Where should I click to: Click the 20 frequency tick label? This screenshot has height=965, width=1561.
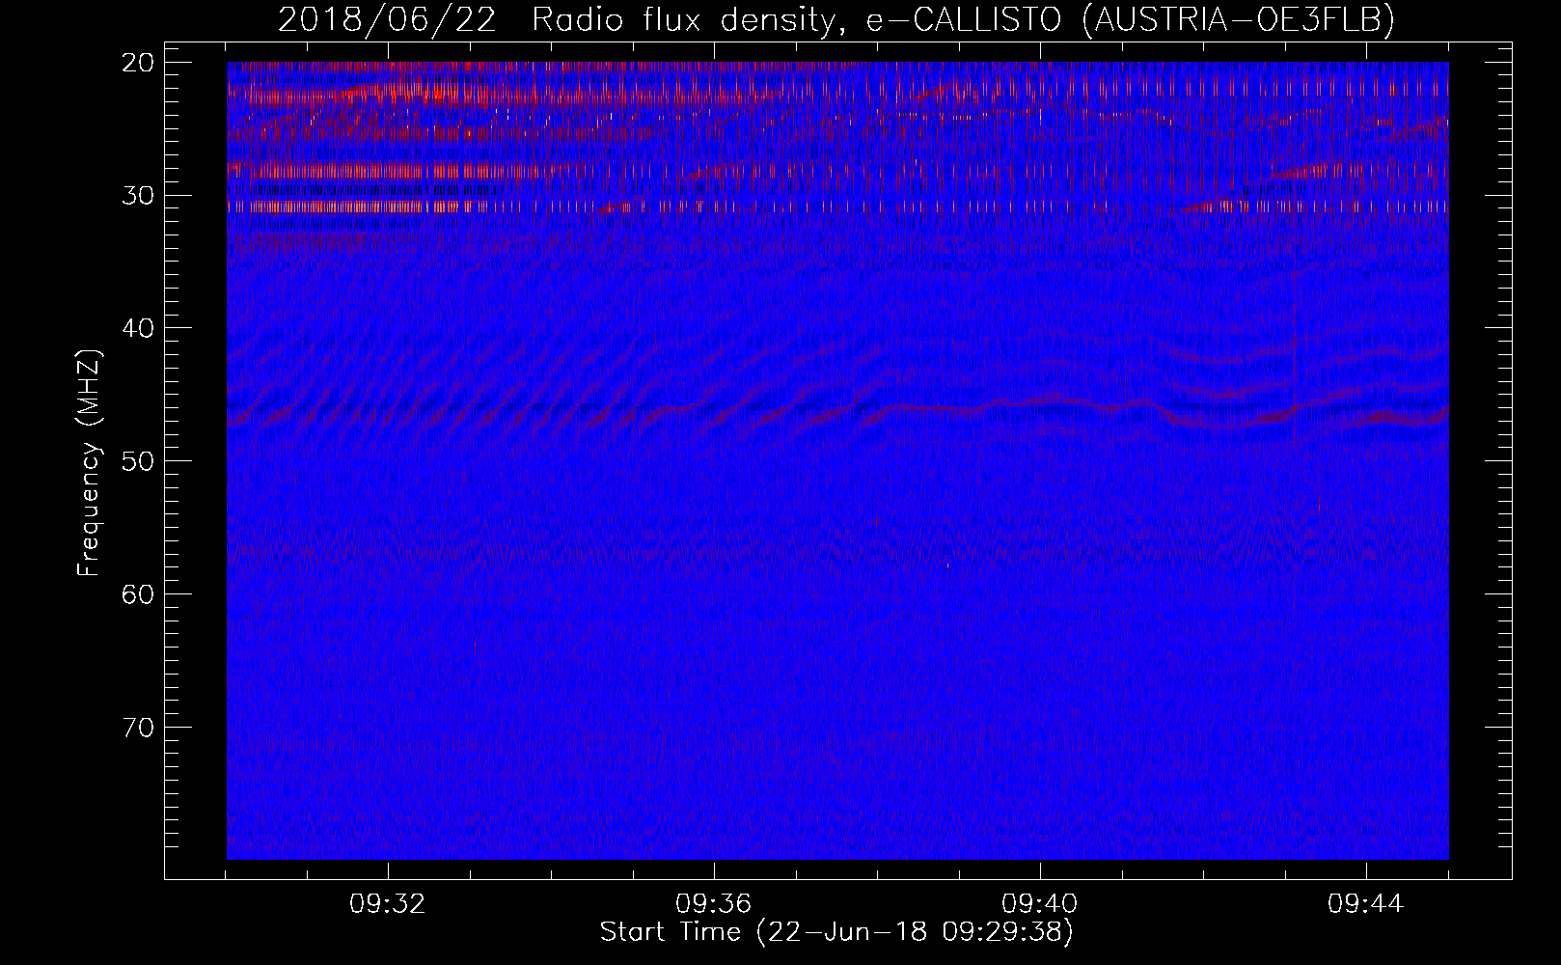139,63
